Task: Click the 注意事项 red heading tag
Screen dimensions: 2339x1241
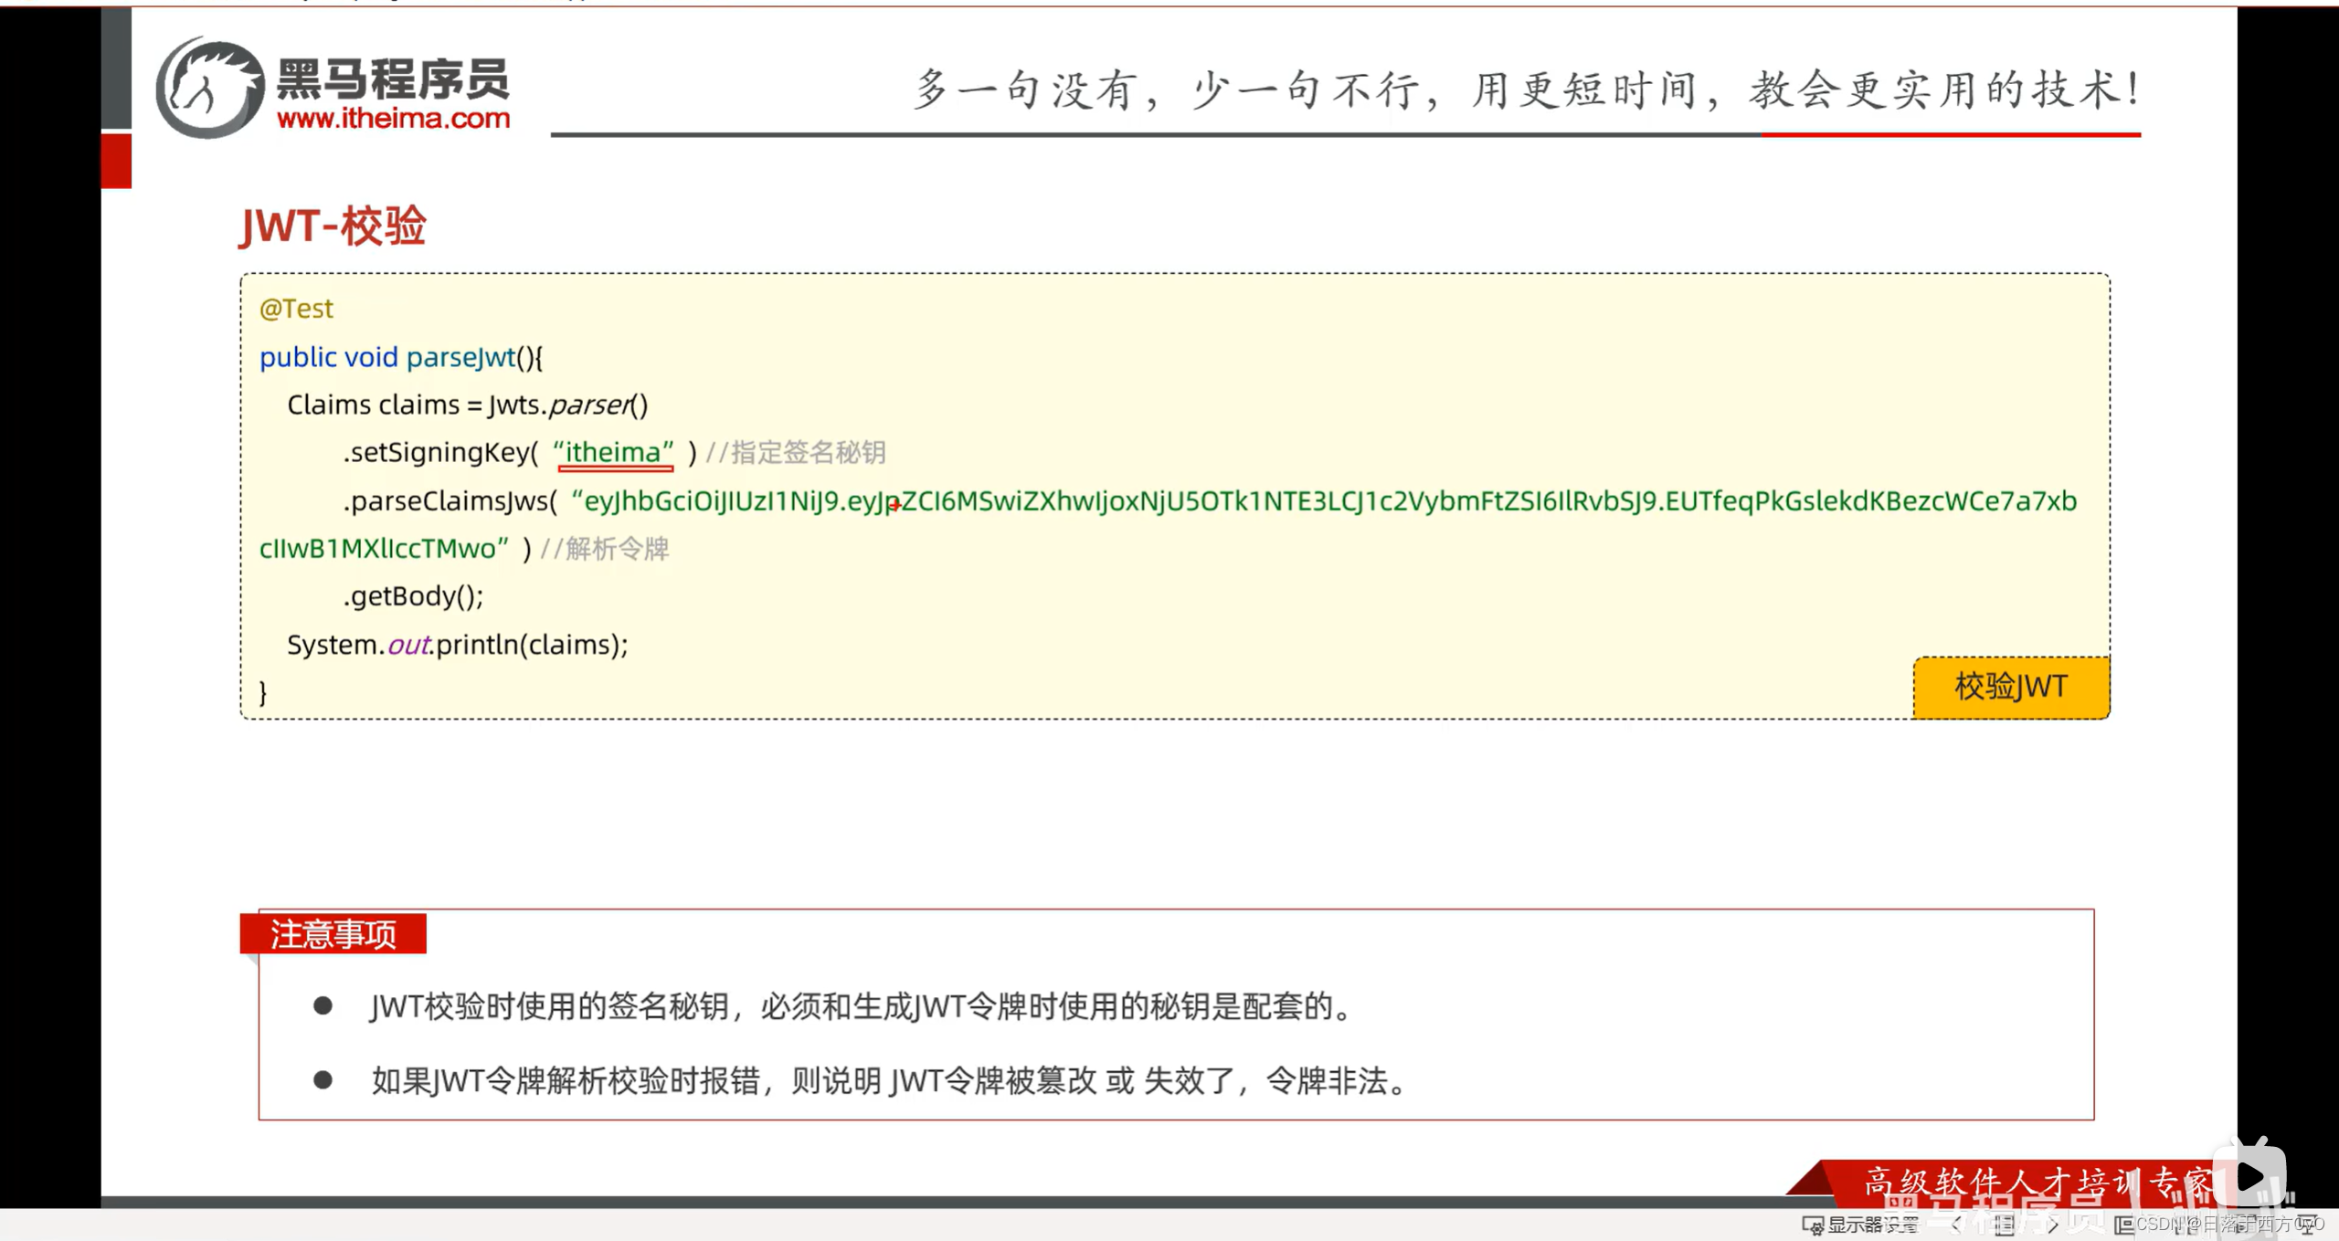Action: pos(333,933)
